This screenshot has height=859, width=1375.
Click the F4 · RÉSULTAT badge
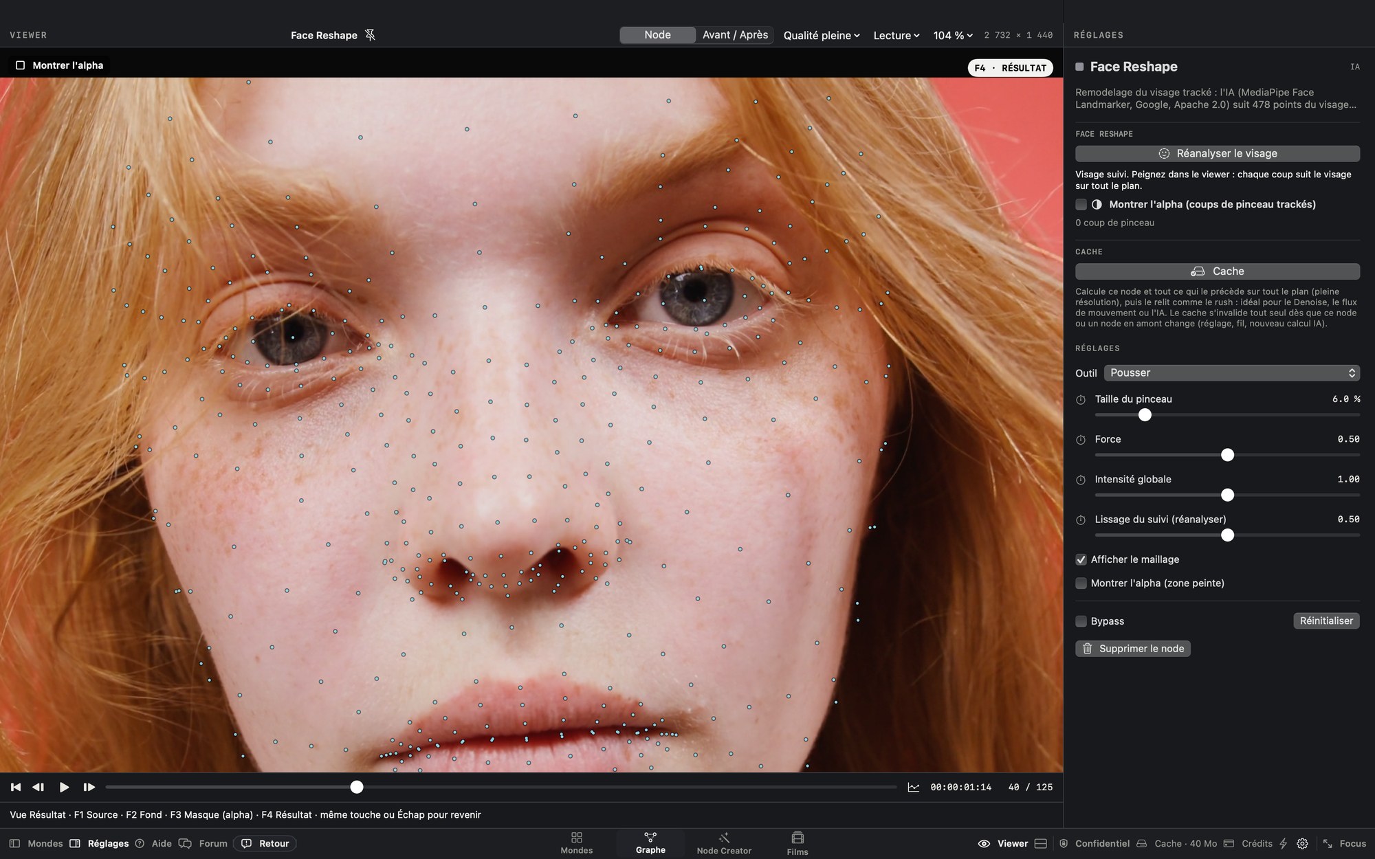tap(1010, 68)
